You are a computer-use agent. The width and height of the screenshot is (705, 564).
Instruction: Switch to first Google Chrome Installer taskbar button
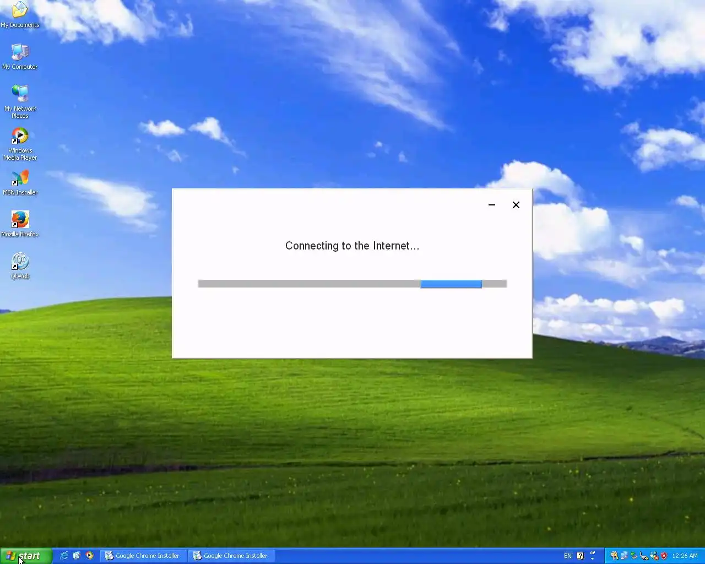click(x=143, y=556)
